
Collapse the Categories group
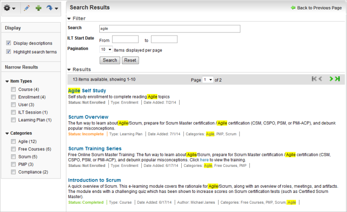(7, 134)
